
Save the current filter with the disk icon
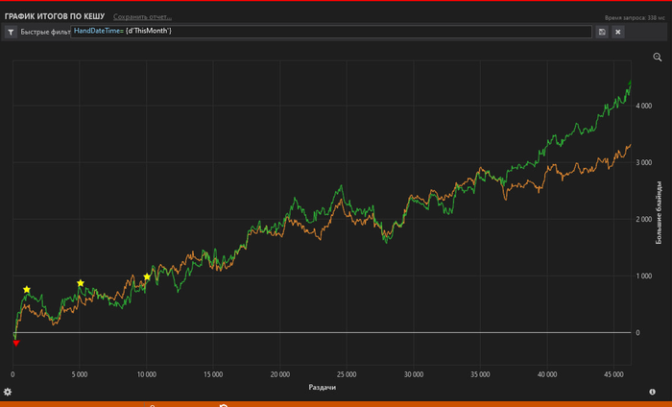click(602, 32)
